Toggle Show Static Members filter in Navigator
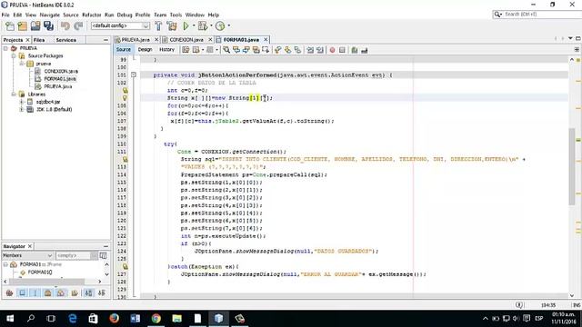The height and width of the screenshot is (327, 582). click(35, 293)
